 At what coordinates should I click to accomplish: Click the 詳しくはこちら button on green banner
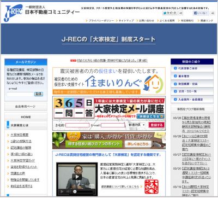pos(138,144)
